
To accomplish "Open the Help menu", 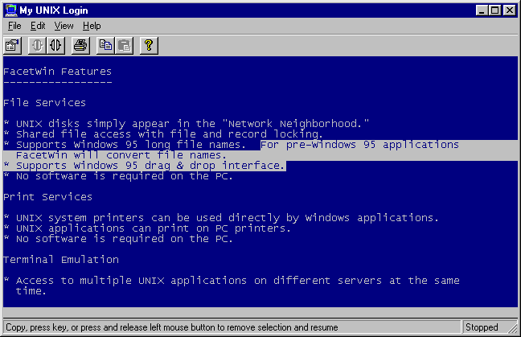I will 92,26.
